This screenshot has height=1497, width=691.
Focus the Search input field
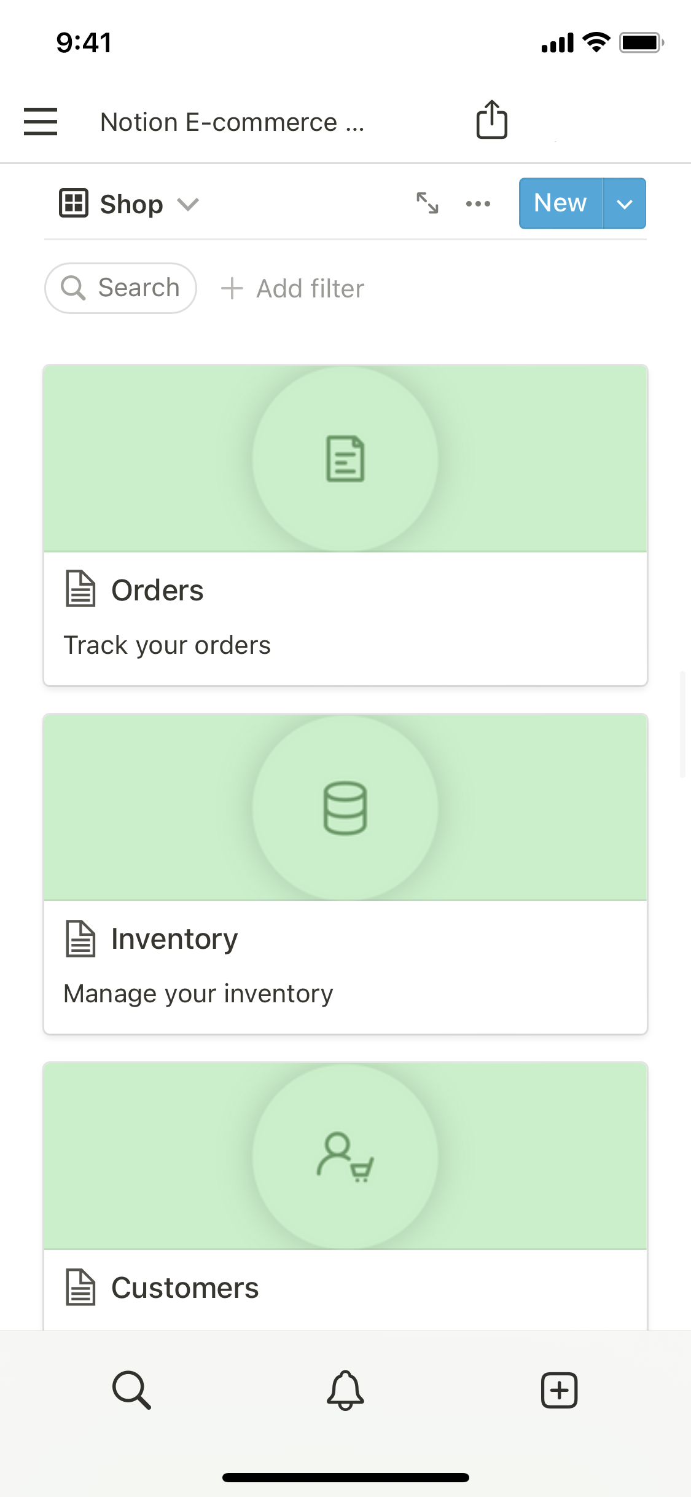pyautogui.click(x=121, y=288)
